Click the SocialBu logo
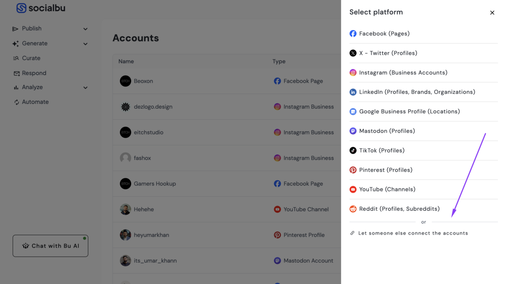The image size is (506, 284). pyautogui.click(x=41, y=8)
